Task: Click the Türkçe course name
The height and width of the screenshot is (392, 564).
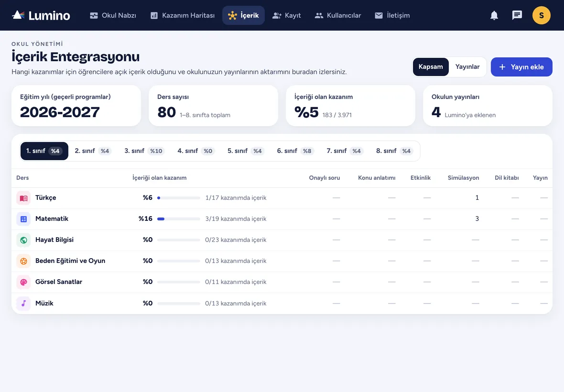Action: click(46, 198)
